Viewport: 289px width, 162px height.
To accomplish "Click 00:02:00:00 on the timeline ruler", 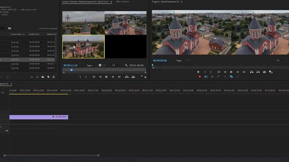I will [107, 90].
